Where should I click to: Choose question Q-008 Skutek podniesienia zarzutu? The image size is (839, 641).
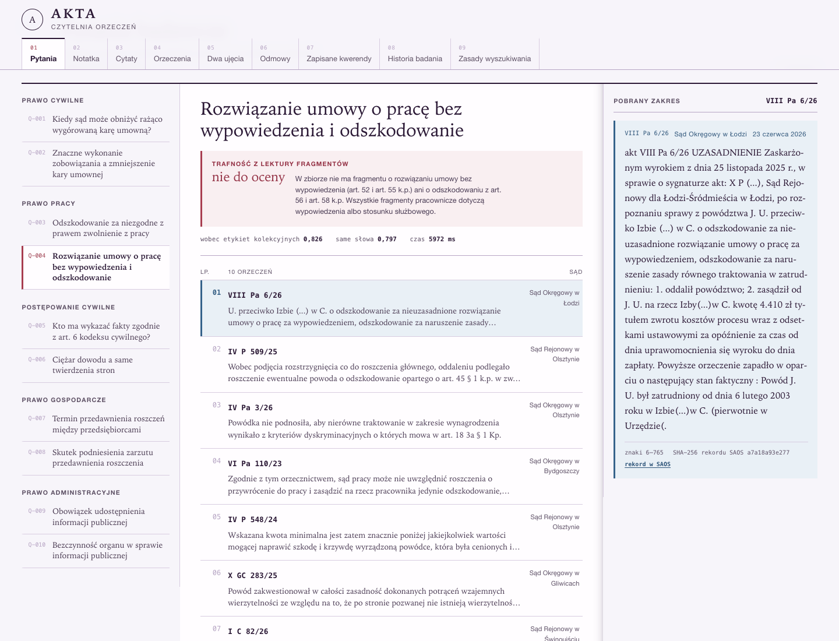96,457
